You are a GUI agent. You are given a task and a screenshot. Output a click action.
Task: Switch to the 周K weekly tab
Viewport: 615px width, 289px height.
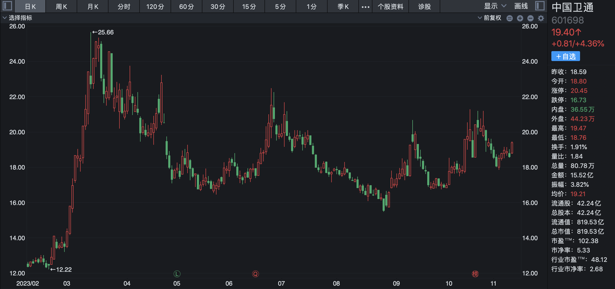pos(61,7)
